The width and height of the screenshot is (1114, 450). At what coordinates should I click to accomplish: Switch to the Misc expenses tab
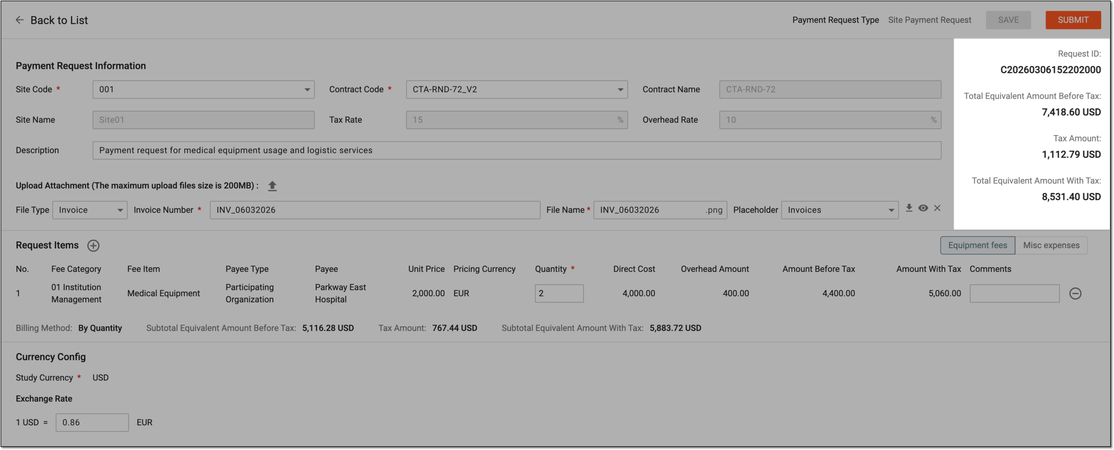click(1051, 245)
